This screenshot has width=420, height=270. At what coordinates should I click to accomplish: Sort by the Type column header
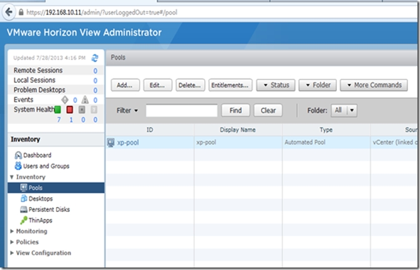tap(326, 130)
